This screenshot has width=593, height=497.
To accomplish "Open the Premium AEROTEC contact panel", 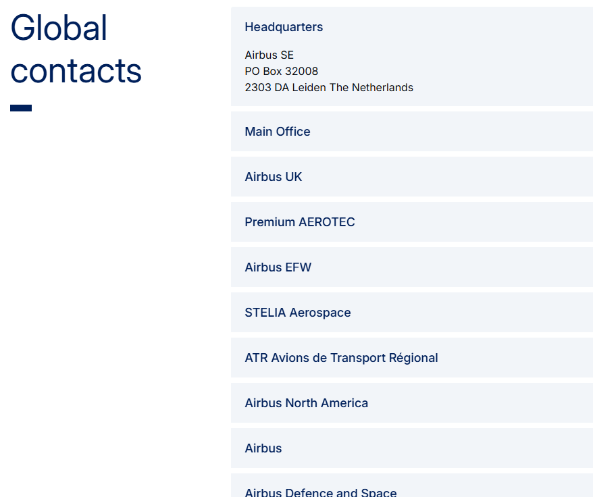I will (300, 222).
